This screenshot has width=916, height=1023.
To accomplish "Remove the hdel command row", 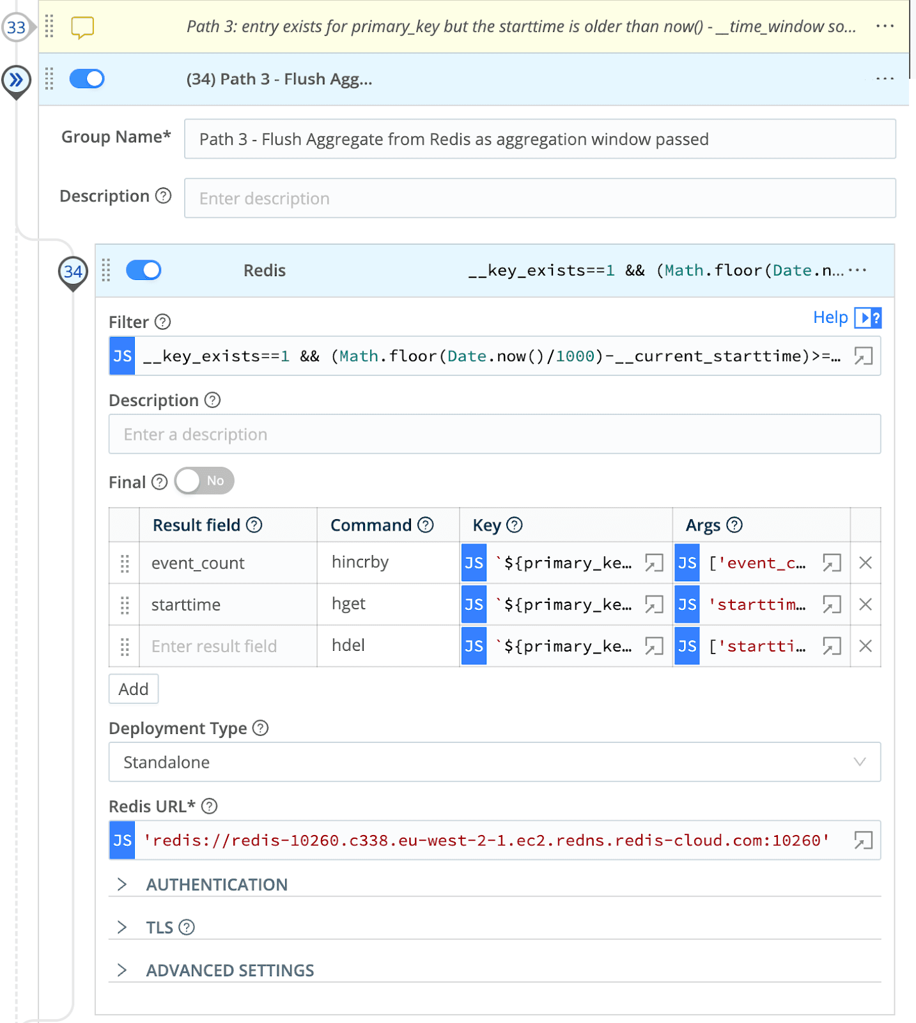I will [x=866, y=646].
